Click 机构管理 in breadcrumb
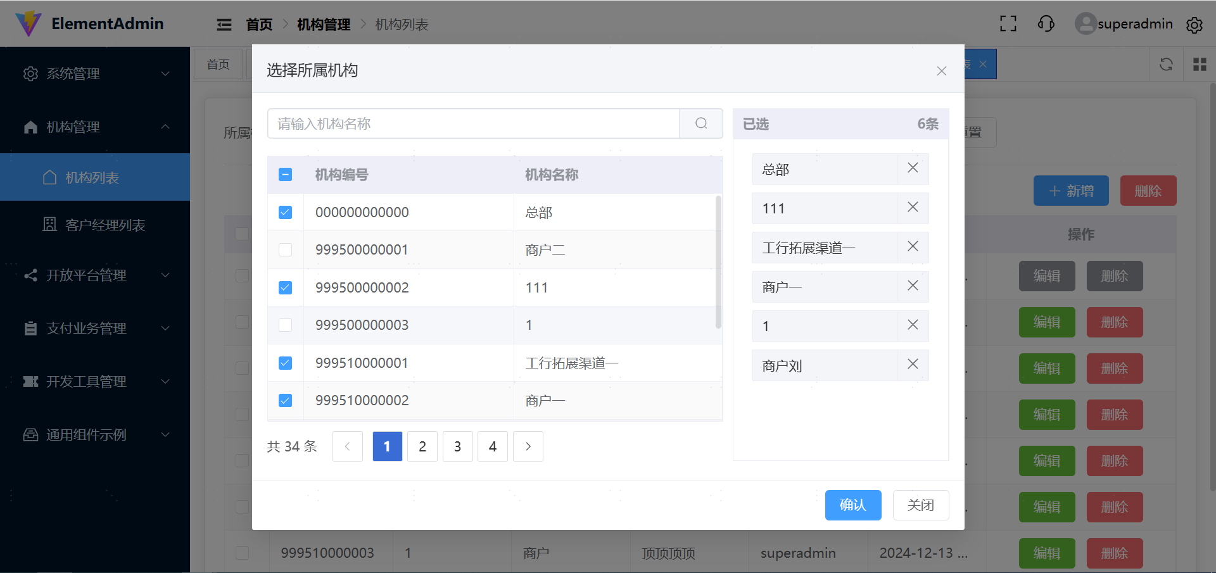This screenshot has height=573, width=1216. pos(324,25)
